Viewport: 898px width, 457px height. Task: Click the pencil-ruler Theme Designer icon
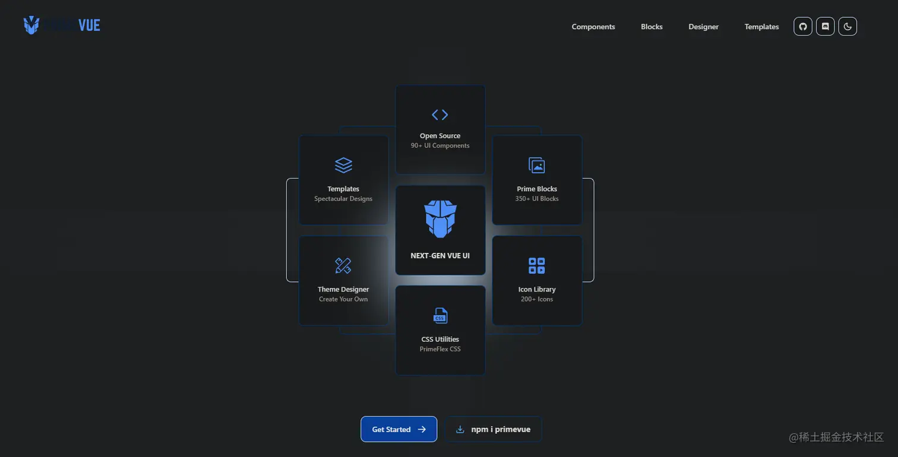[x=343, y=265]
